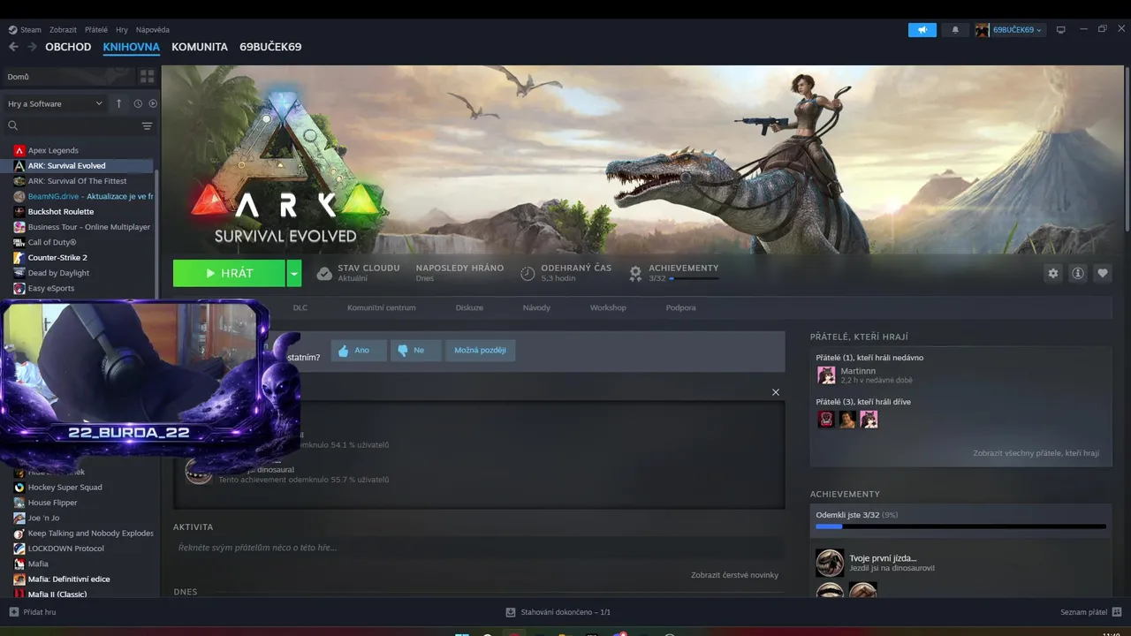Open the DLC tab
Image resolution: width=1131 pixels, height=636 pixels.
[x=300, y=307]
